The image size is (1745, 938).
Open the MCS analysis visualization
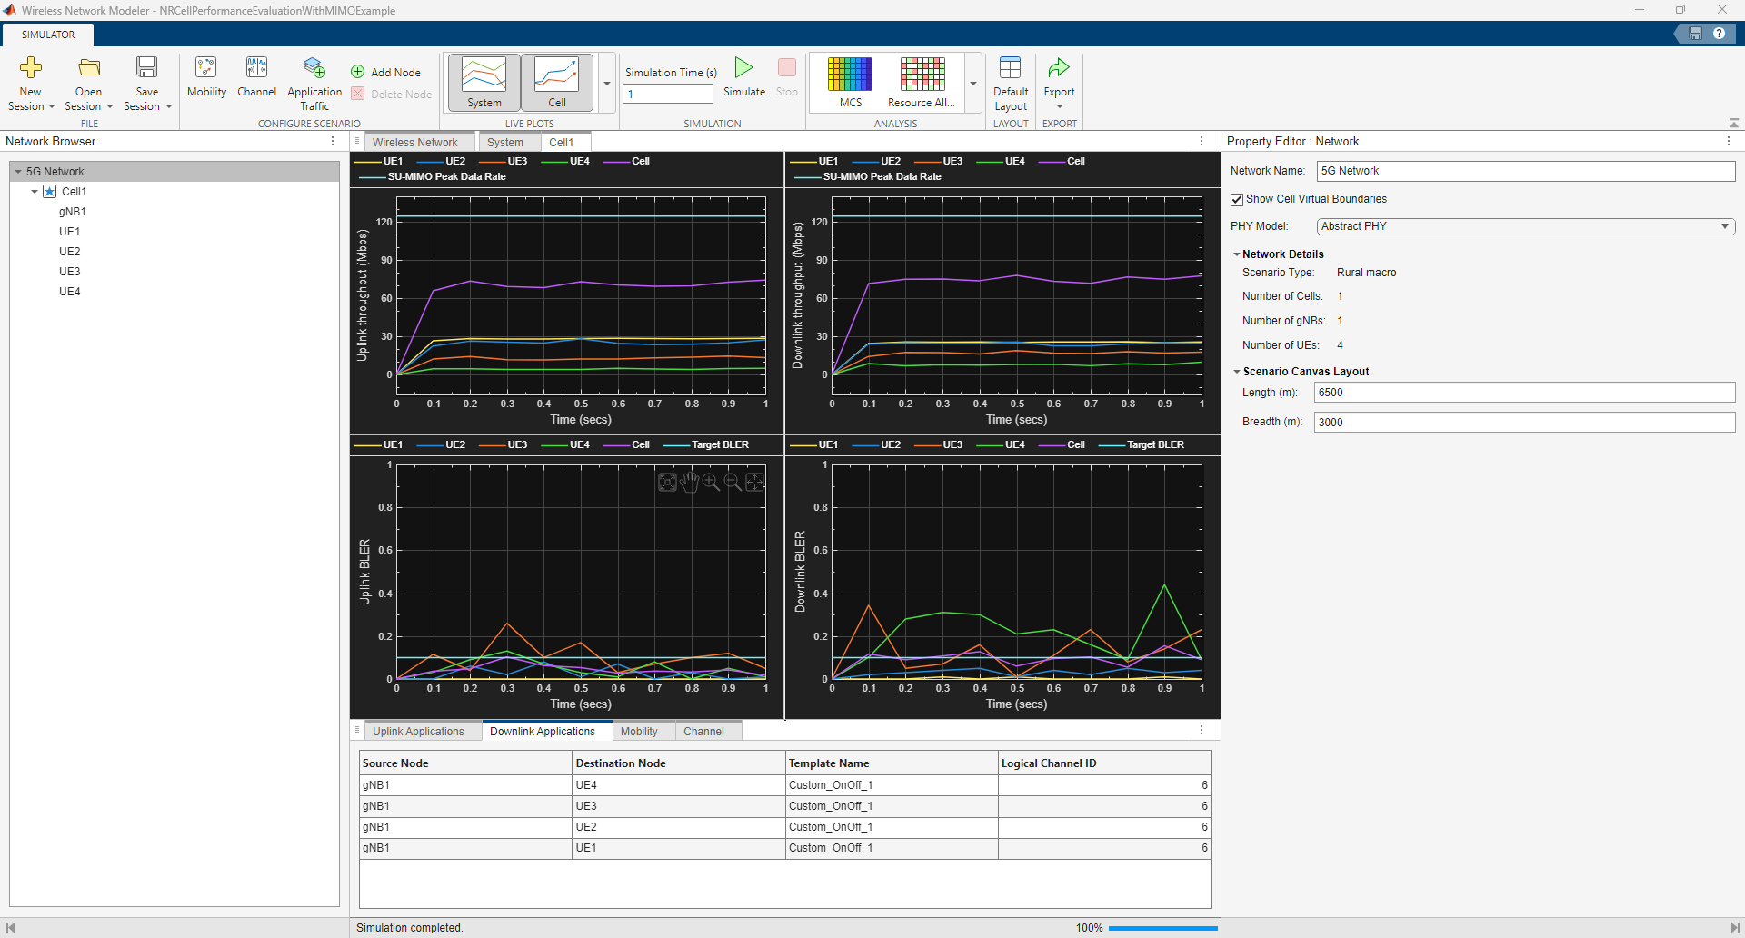point(849,80)
